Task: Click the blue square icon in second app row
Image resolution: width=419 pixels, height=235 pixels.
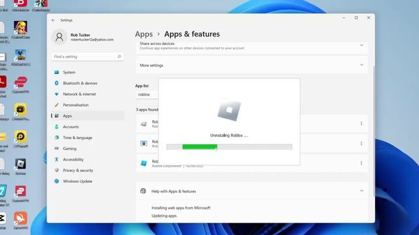Action: click(x=144, y=144)
